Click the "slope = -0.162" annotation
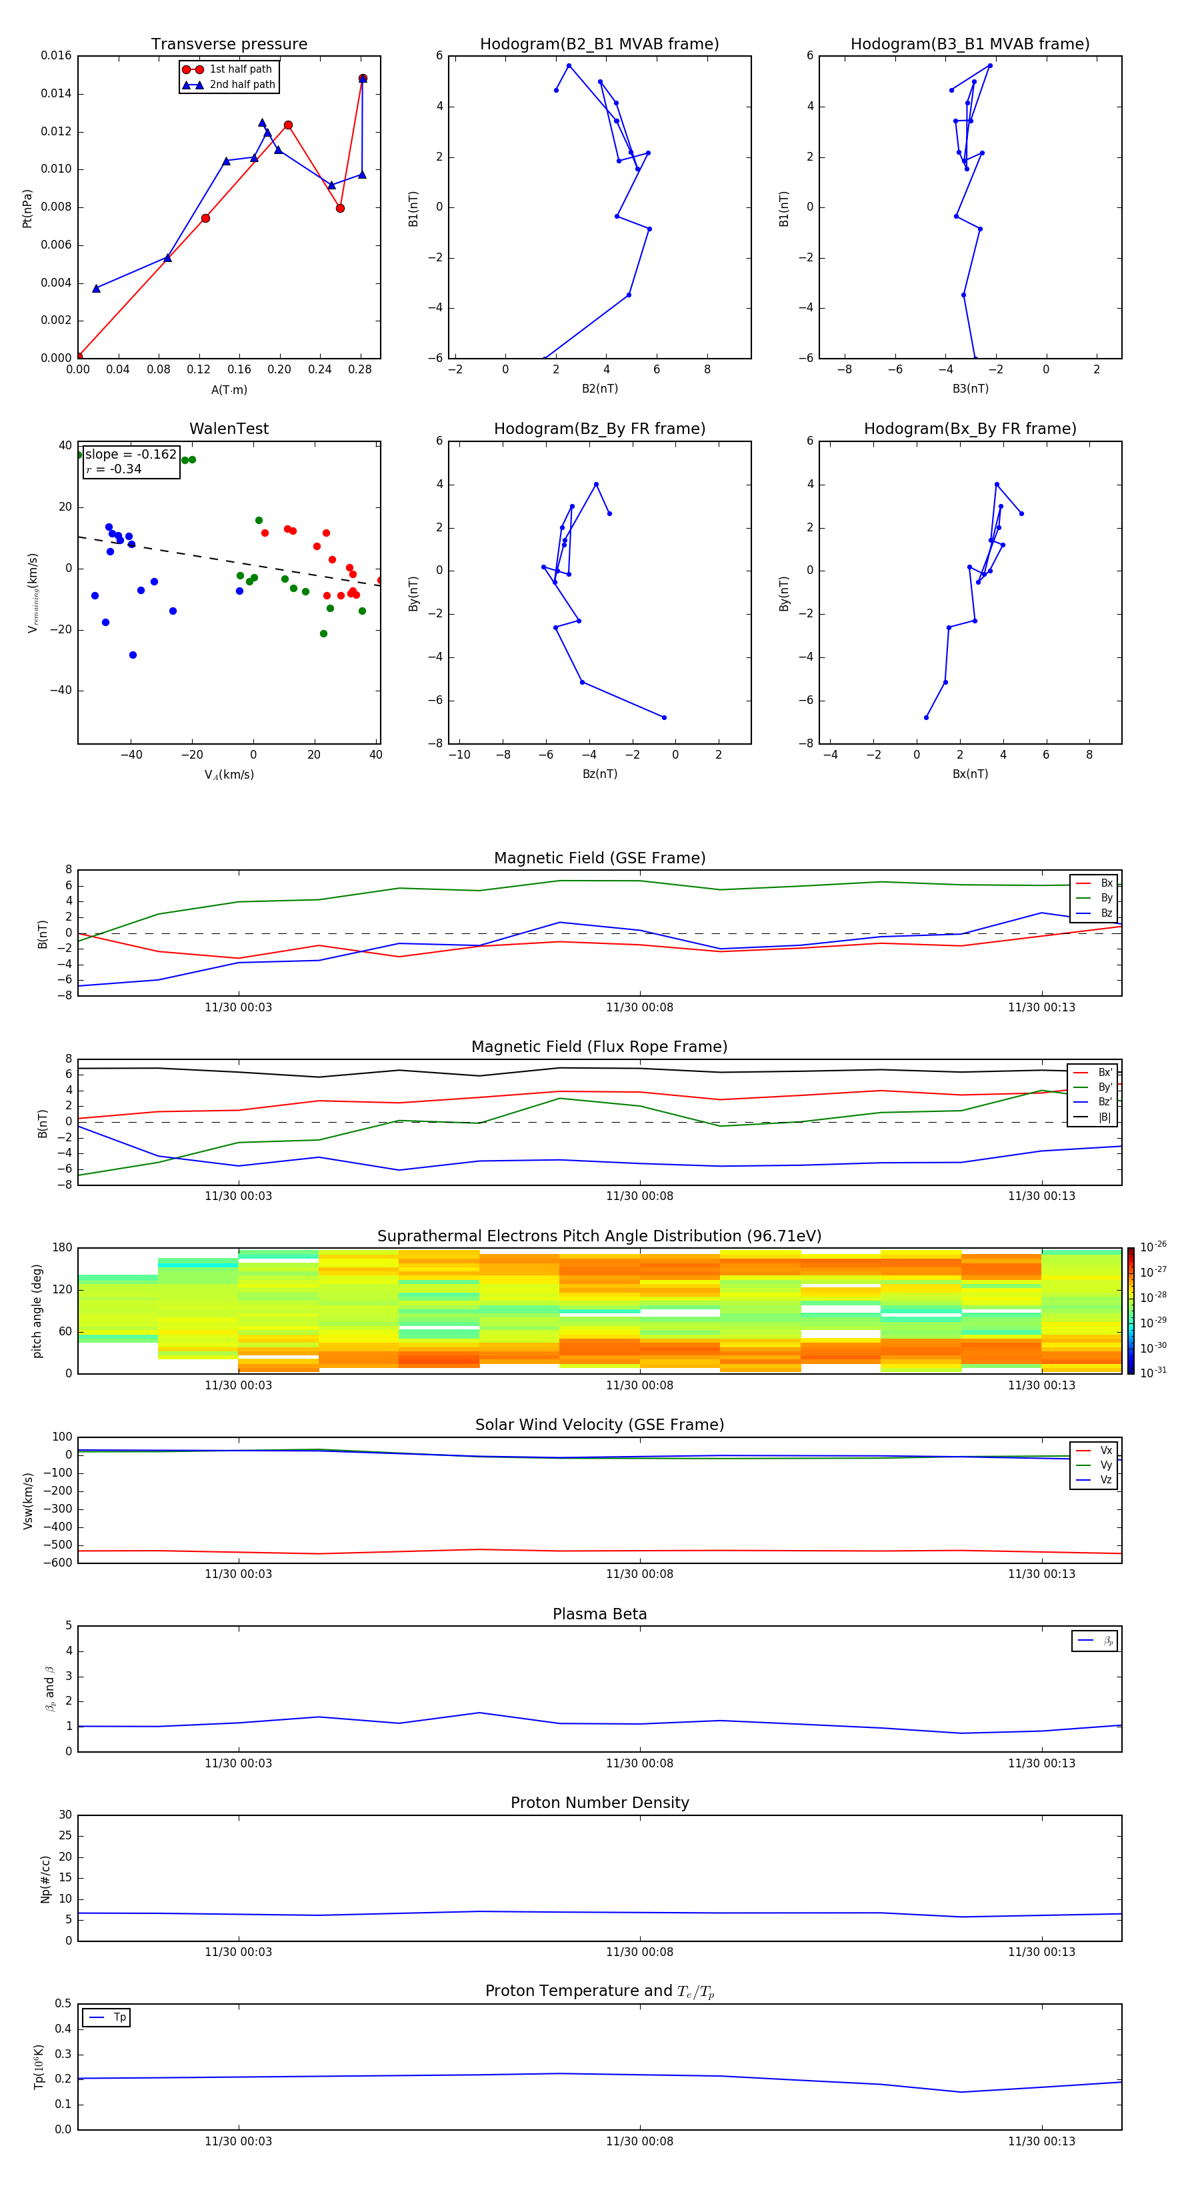The image size is (1200, 2200). pyautogui.click(x=131, y=455)
